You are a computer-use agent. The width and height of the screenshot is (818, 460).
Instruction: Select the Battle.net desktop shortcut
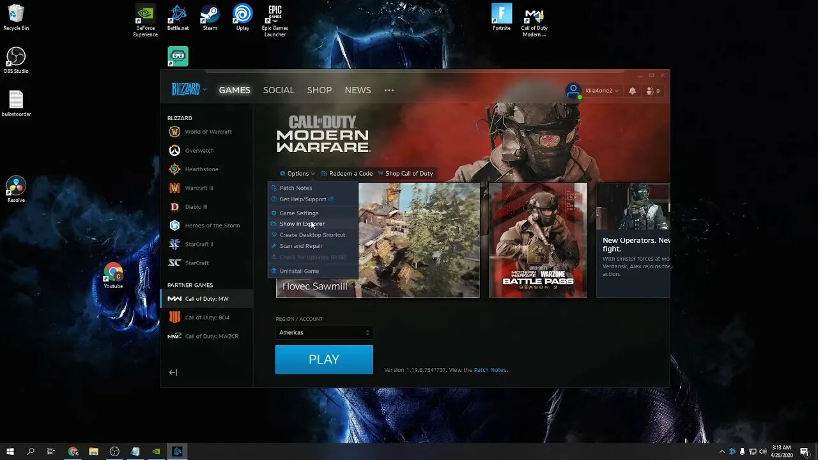(178, 18)
